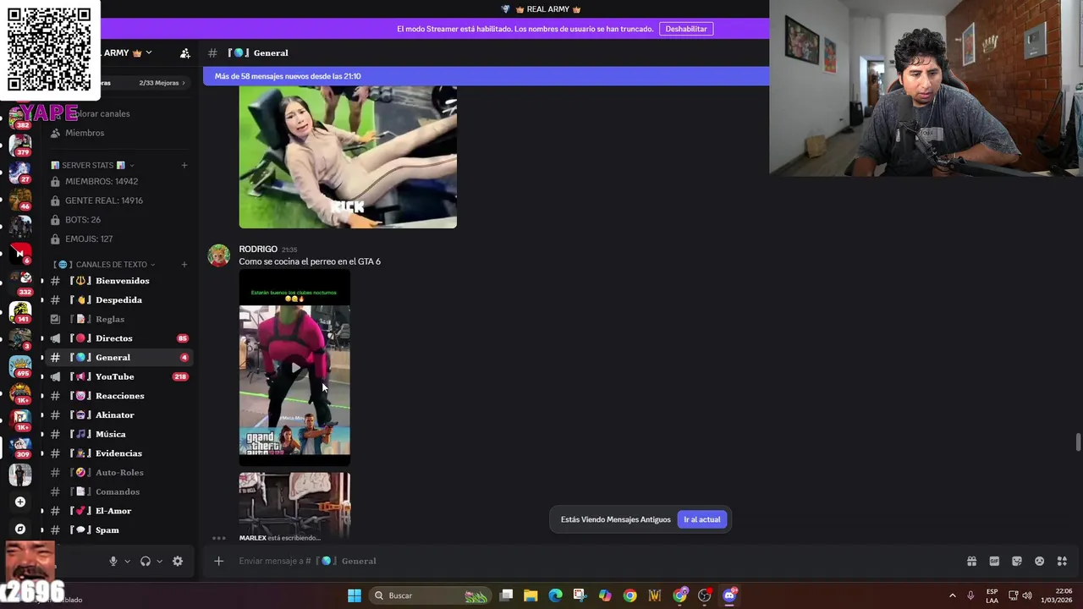Open the Música channel
Screen dimensions: 1083x609
point(118,434)
